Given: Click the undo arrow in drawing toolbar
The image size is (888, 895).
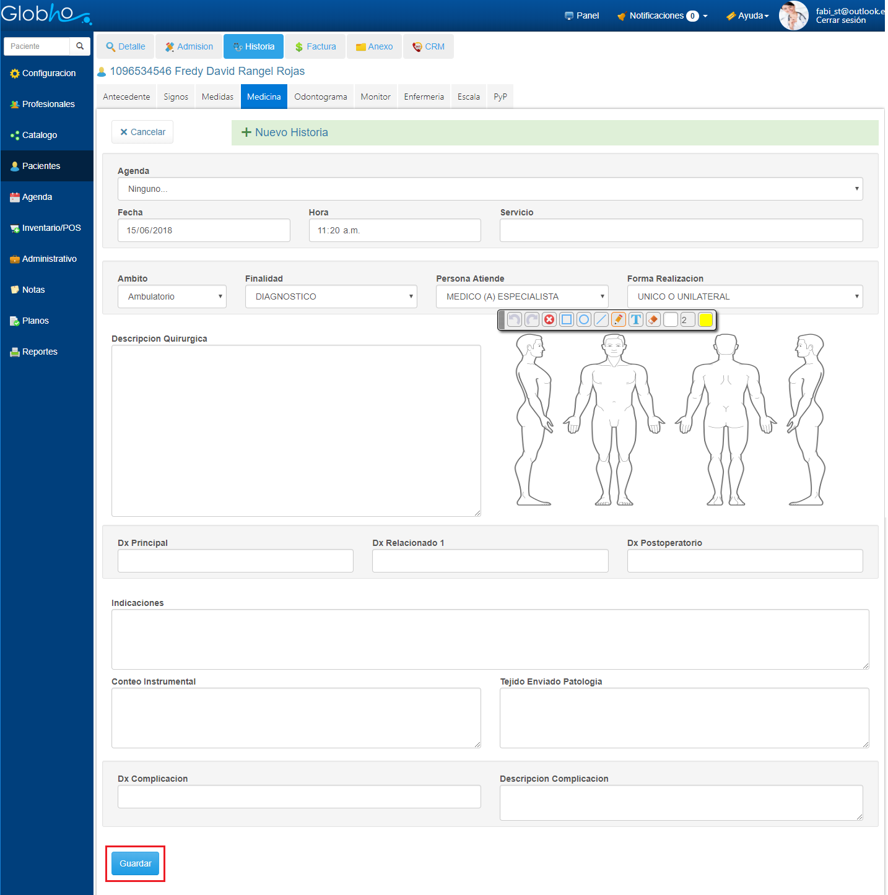Looking at the screenshot, I should pyautogui.click(x=514, y=319).
